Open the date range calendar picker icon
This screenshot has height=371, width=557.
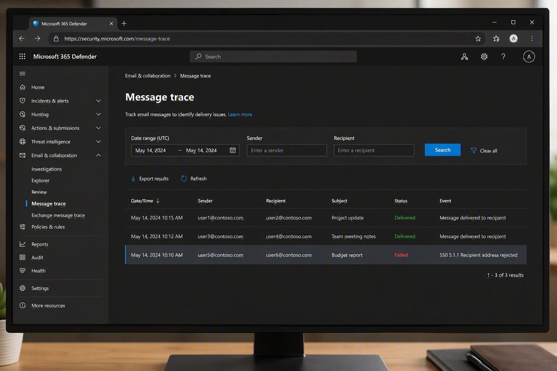click(233, 150)
